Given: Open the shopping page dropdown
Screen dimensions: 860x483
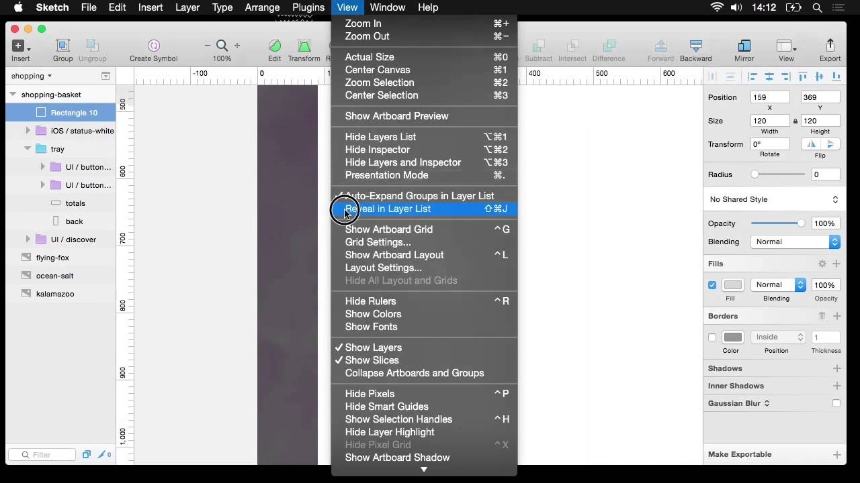Looking at the screenshot, I should [x=32, y=76].
